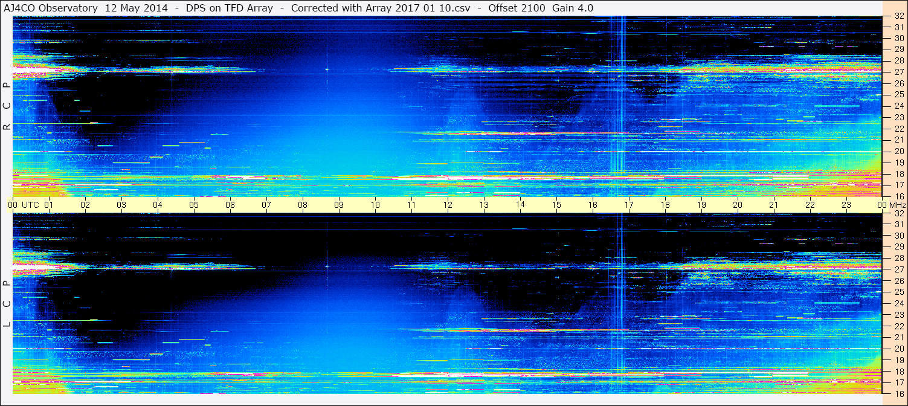Click the 28 MHz label of RCP panel
Viewport: 908px width, 406px height.
(x=899, y=60)
